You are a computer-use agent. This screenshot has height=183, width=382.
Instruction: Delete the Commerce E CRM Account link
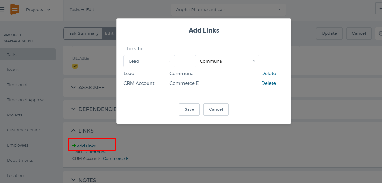(269, 83)
